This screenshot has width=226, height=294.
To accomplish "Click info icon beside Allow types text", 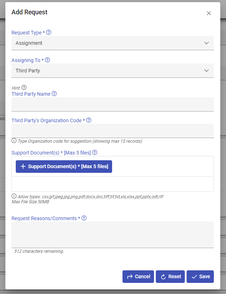I will [14, 196].
